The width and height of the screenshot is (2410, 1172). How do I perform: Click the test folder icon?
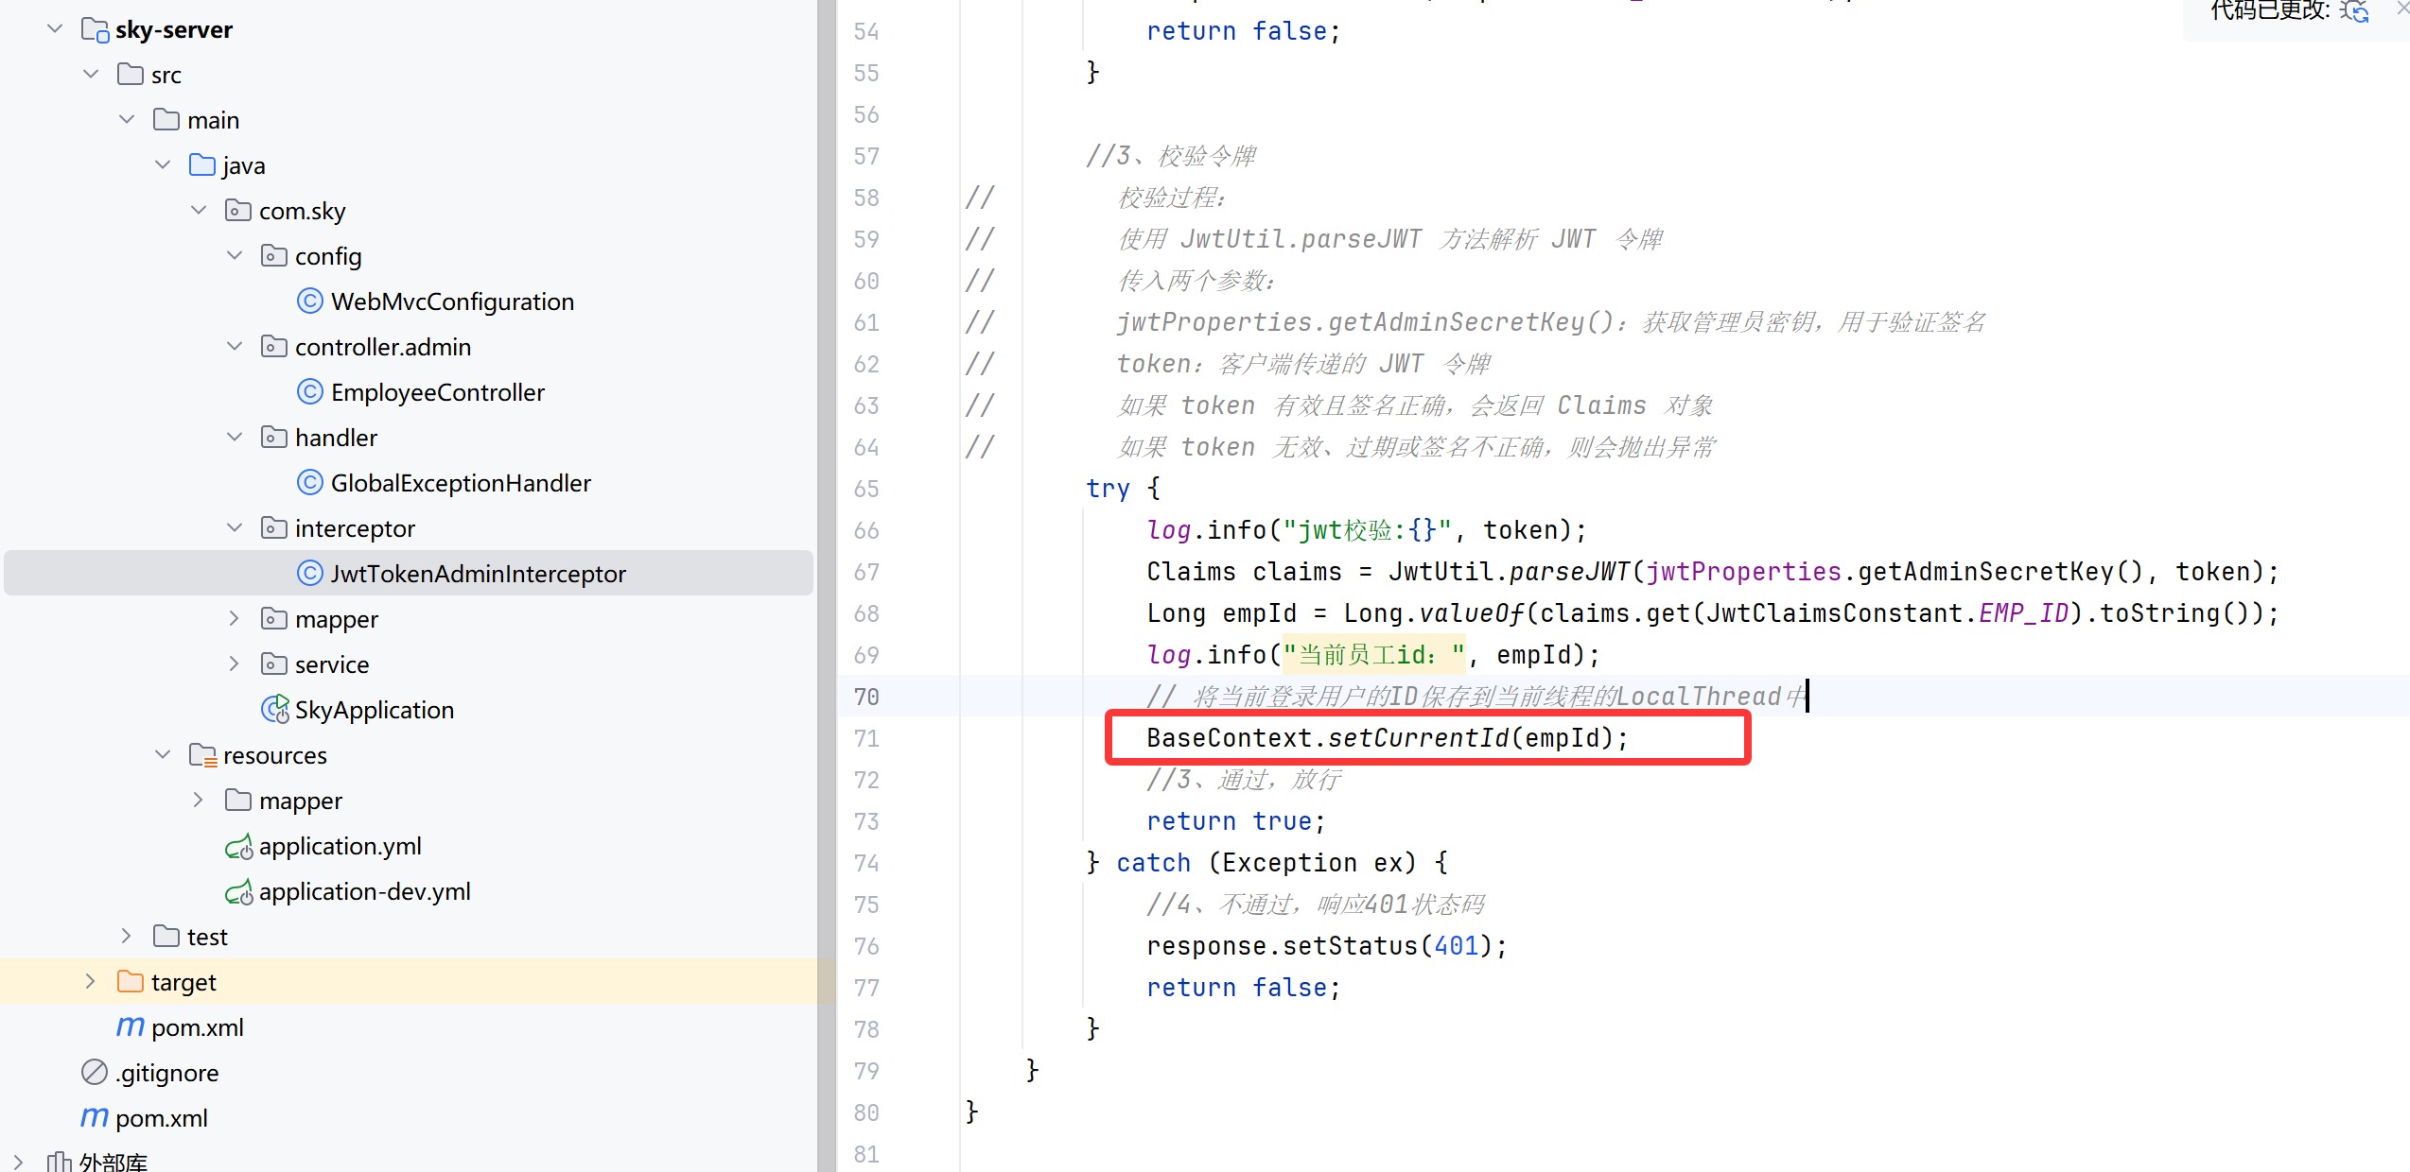click(x=166, y=937)
